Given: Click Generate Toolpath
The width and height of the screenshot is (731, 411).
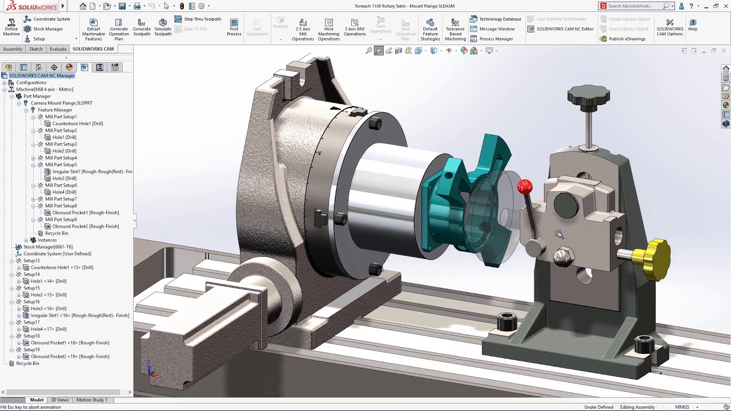Looking at the screenshot, I should (142, 28).
